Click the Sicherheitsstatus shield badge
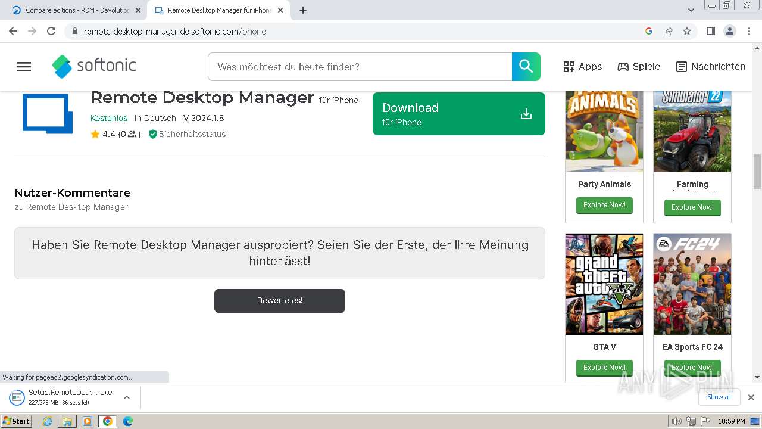762x429 pixels. click(188, 134)
